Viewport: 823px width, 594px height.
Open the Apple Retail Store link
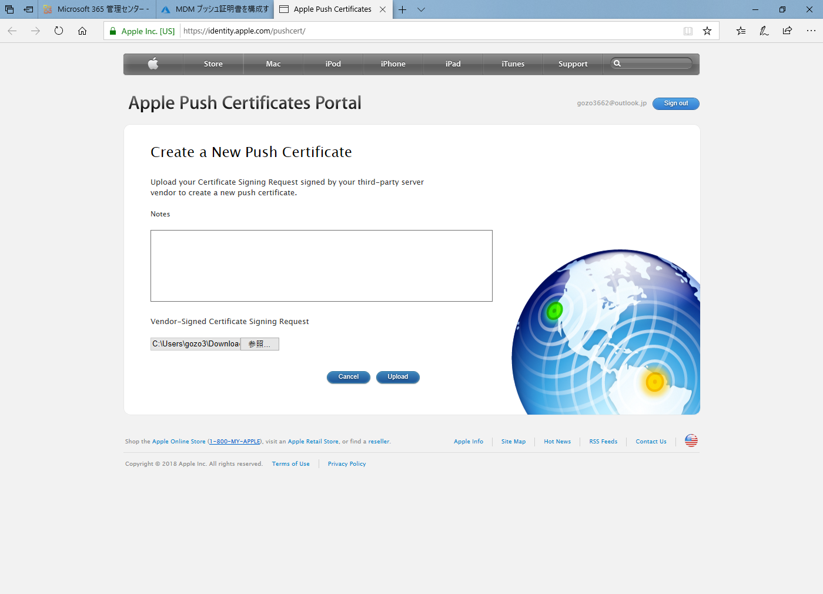point(313,442)
